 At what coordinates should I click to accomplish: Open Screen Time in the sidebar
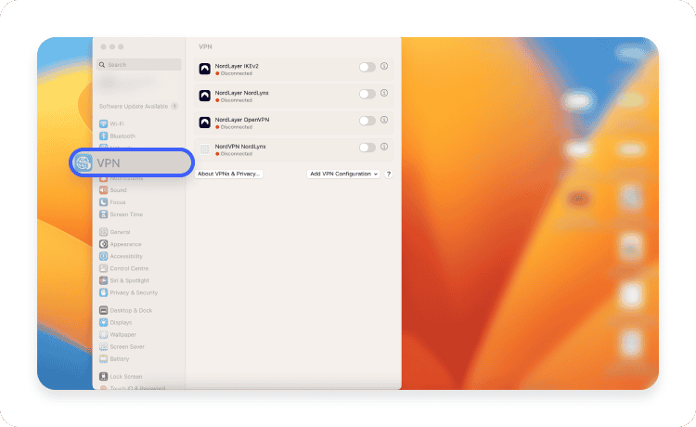[121, 214]
